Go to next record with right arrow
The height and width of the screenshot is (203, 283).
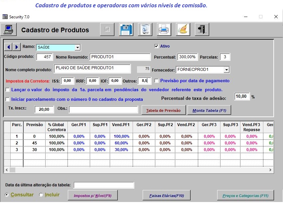pos(16,47)
